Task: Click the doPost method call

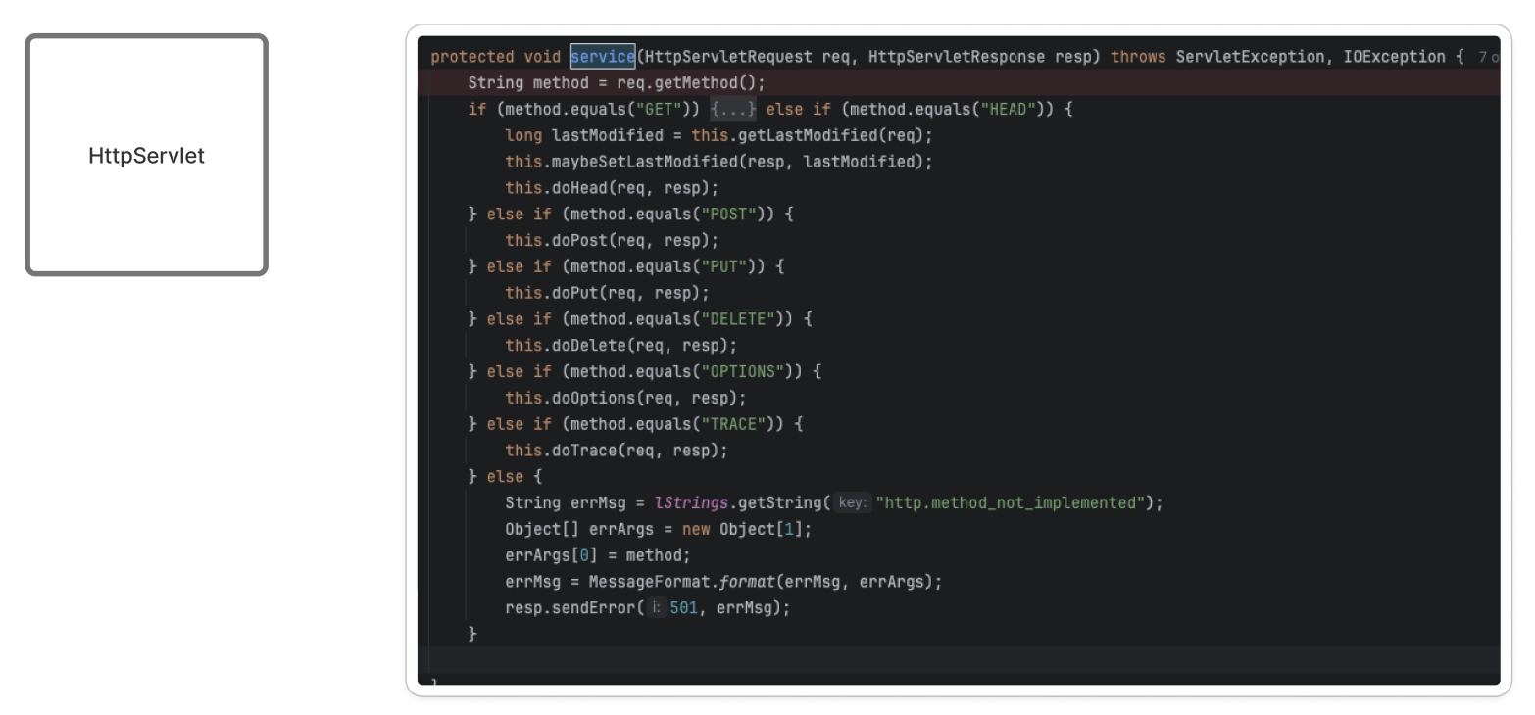Action: pyautogui.click(x=578, y=239)
